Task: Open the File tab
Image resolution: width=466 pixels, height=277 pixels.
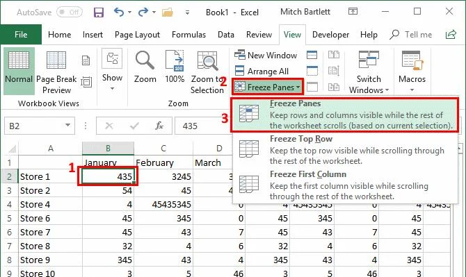Action: tap(21, 35)
